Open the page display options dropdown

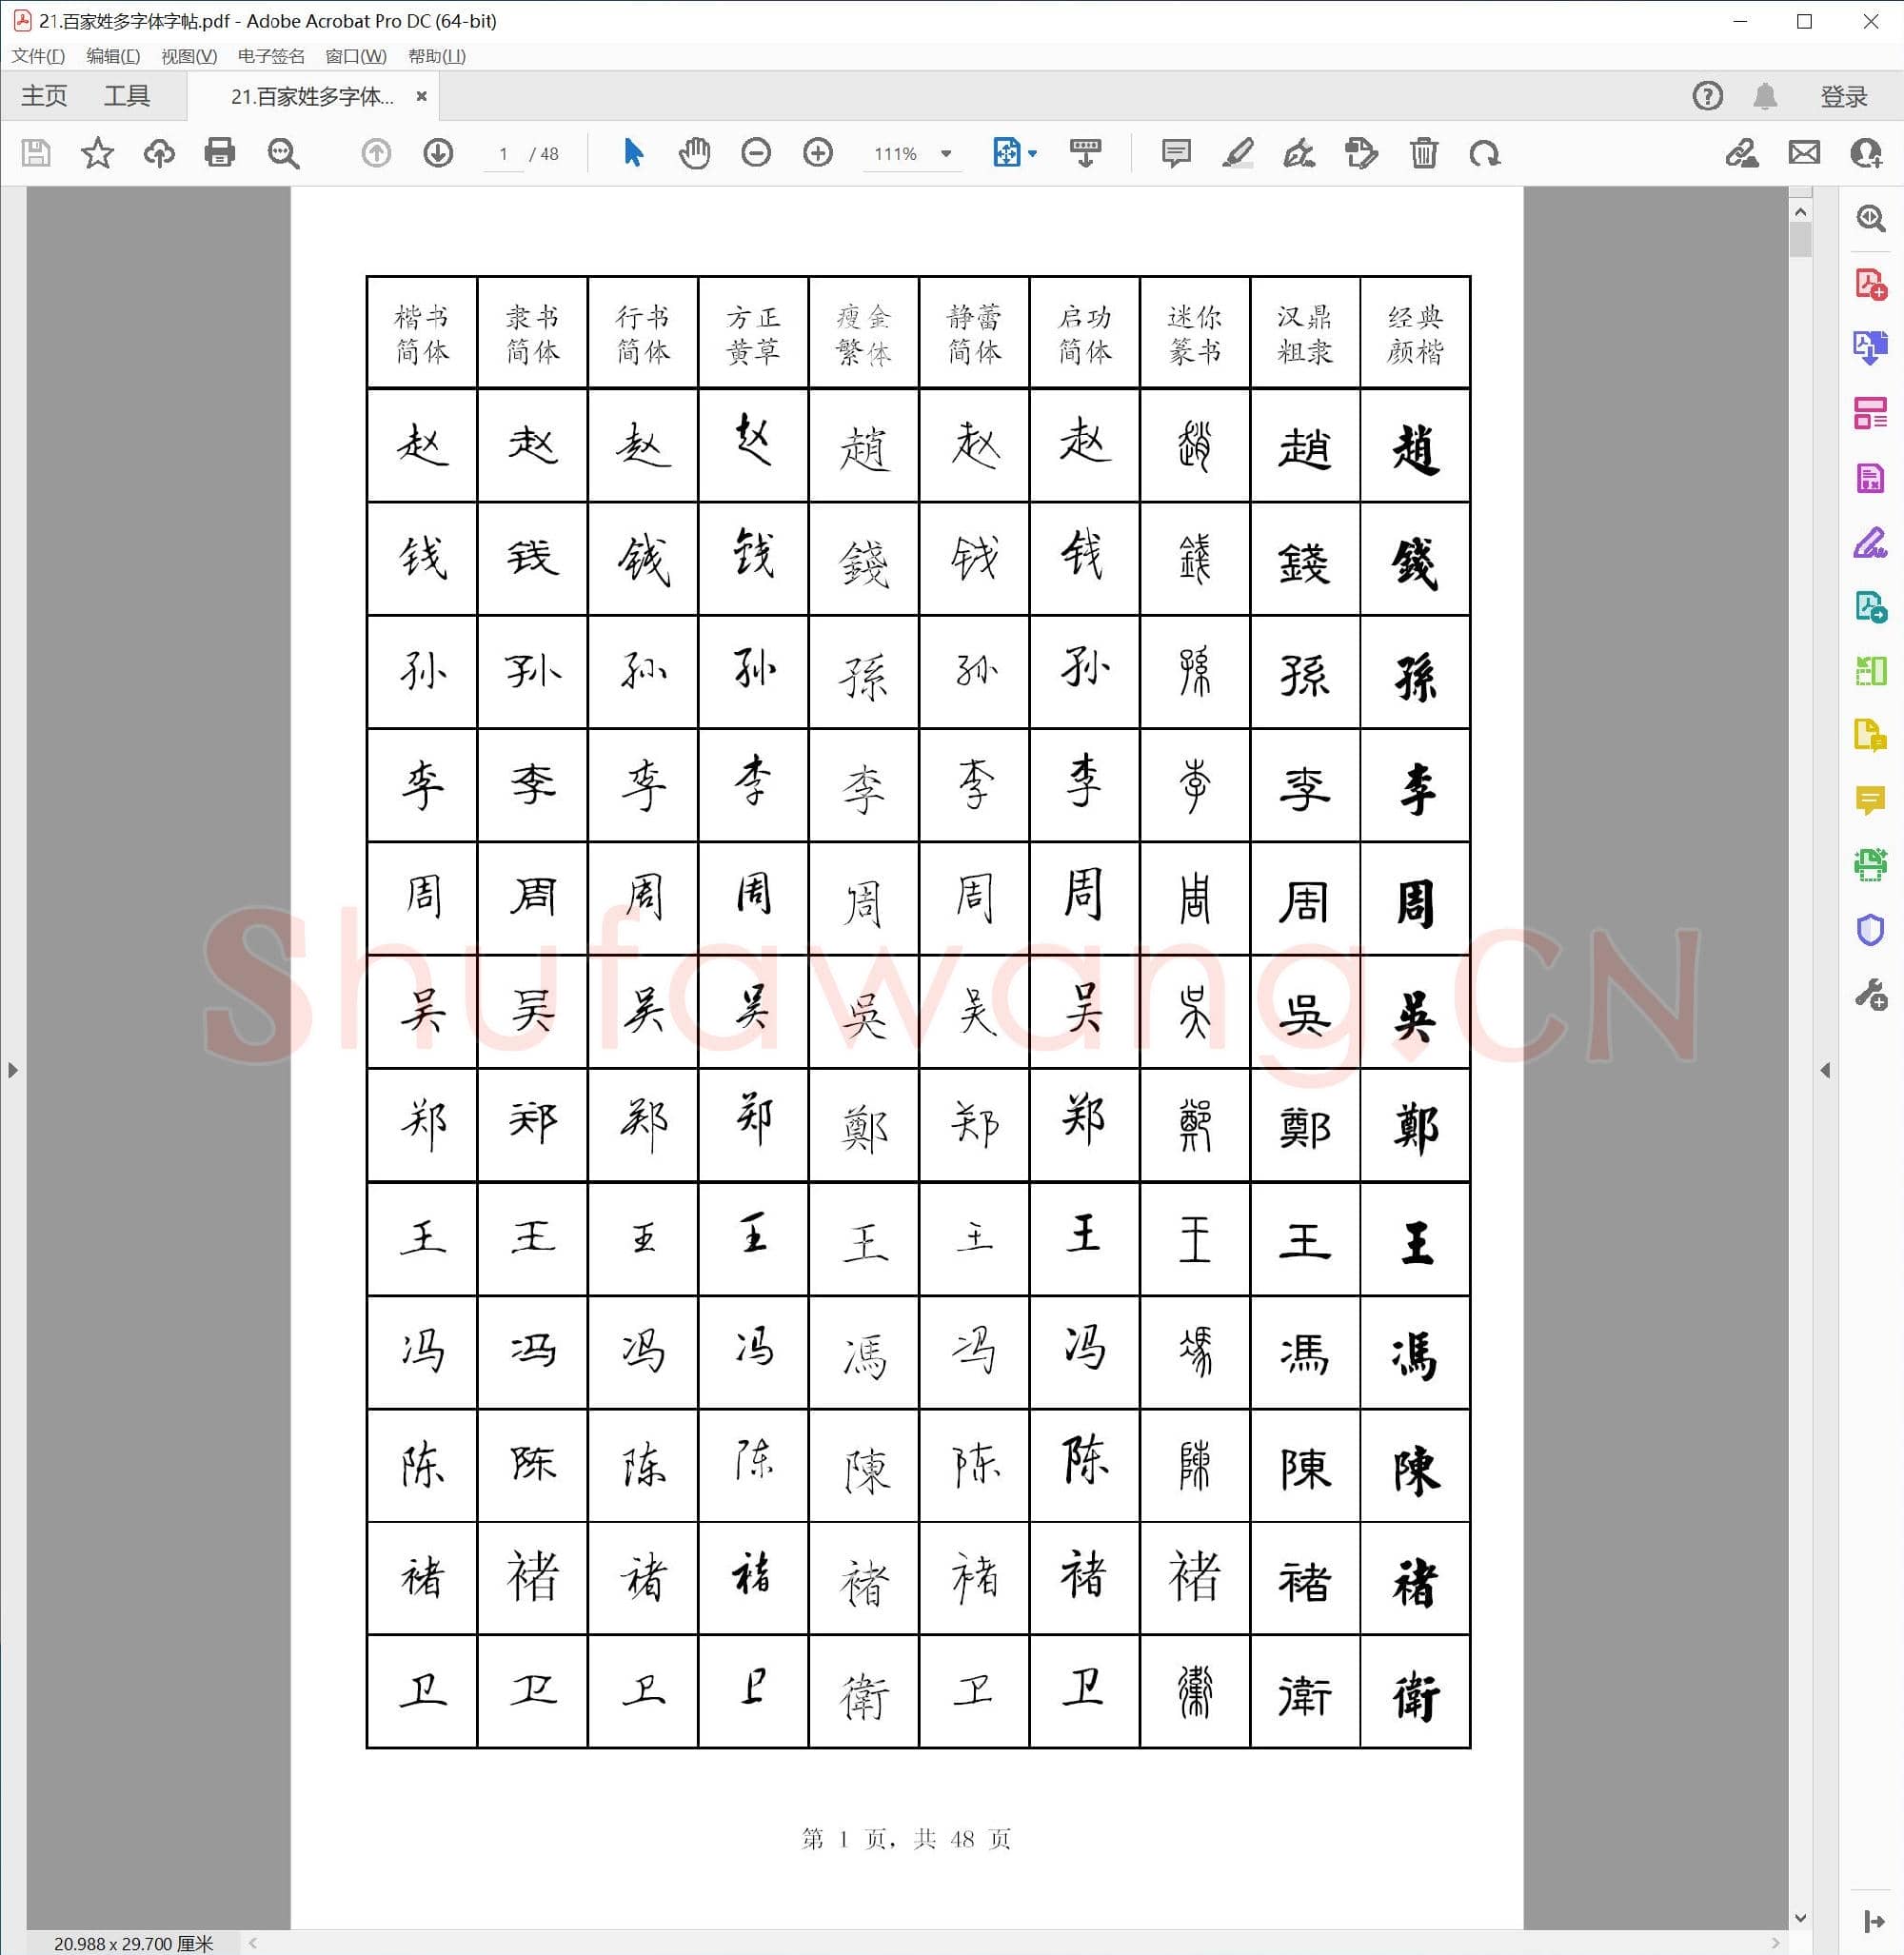1029,153
